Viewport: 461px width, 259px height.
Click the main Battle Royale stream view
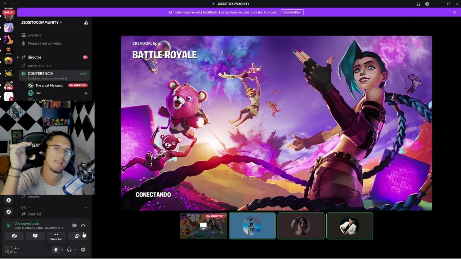277,123
